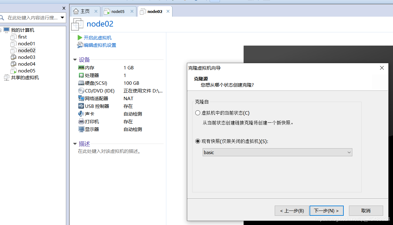Viewport: 393px width, 225px height.
Task: Click the search magnifier icon in library
Action: click(x=2, y=18)
